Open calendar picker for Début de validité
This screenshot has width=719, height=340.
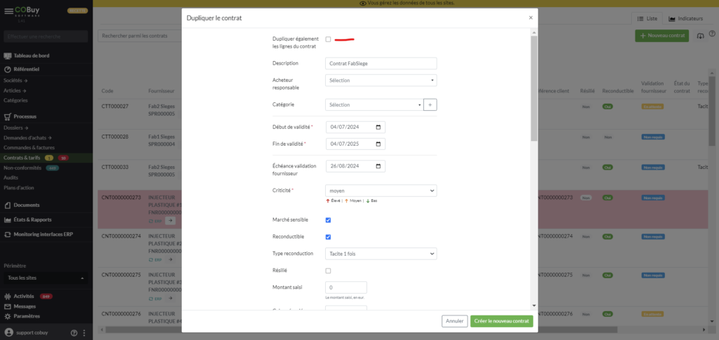(378, 128)
